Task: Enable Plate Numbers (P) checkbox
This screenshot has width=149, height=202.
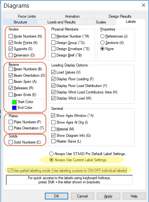Action: pyautogui.click(x=11, y=122)
